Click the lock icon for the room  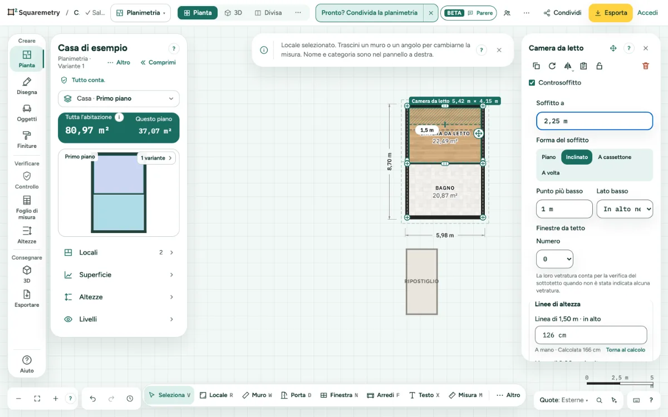[600, 66]
